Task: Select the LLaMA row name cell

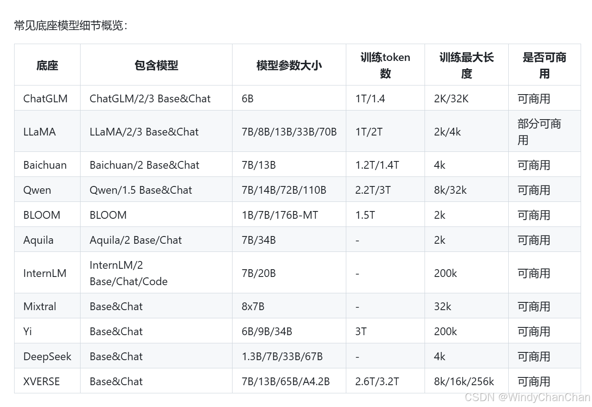Action: (47, 131)
